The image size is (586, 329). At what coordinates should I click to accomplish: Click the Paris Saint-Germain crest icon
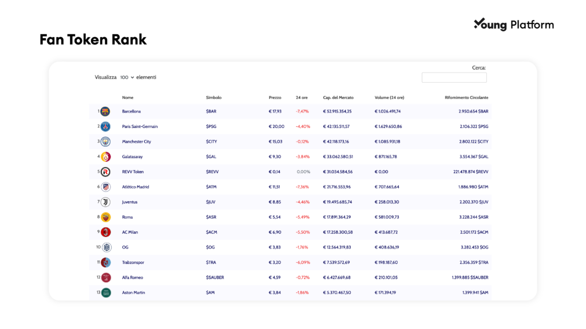[105, 126]
